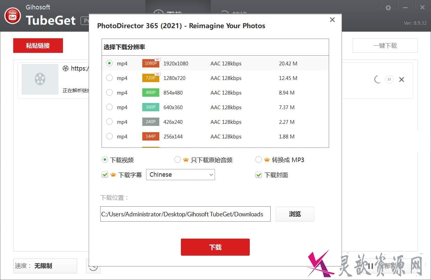
Task: Click AAC 128kbps in the 256x144 row
Action: coord(226,136)
